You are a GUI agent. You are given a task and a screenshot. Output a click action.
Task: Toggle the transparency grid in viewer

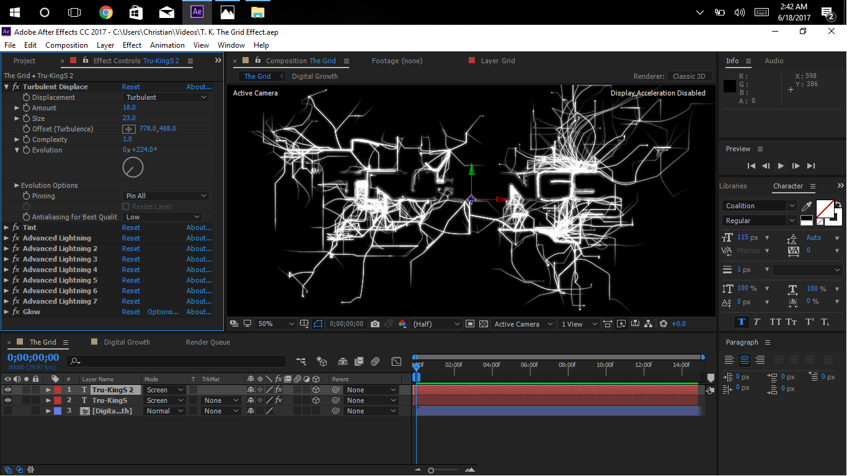point(484,324)
